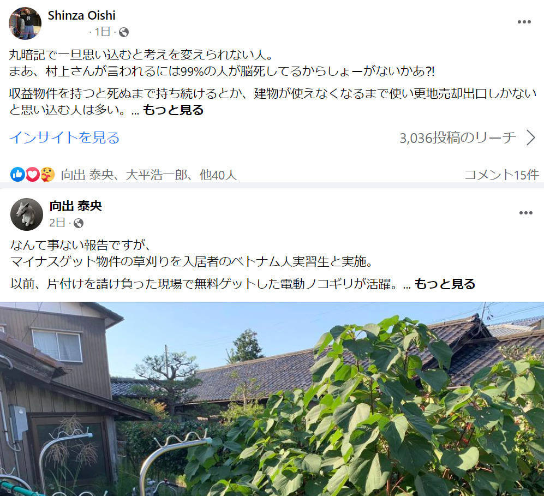Click the red heart reaction icon
The width and height of the screenshot is (544, 496).
pos(33,175)
